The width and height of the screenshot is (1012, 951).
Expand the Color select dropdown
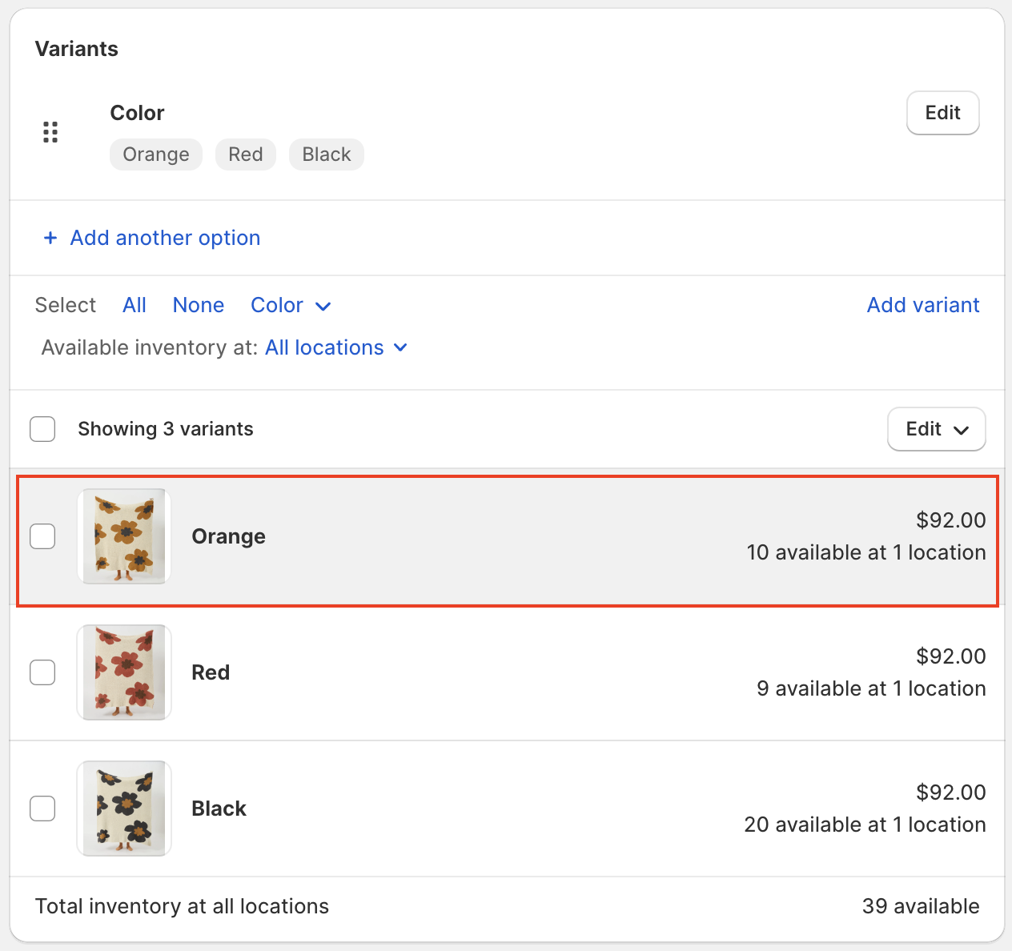(x=291, y=305)
